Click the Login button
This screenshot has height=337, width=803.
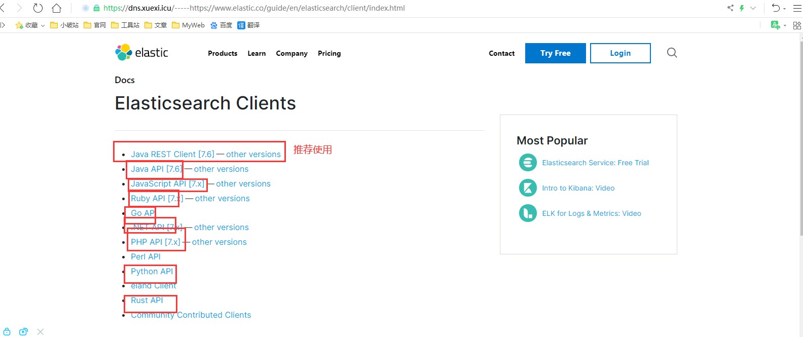coord(620,53)
